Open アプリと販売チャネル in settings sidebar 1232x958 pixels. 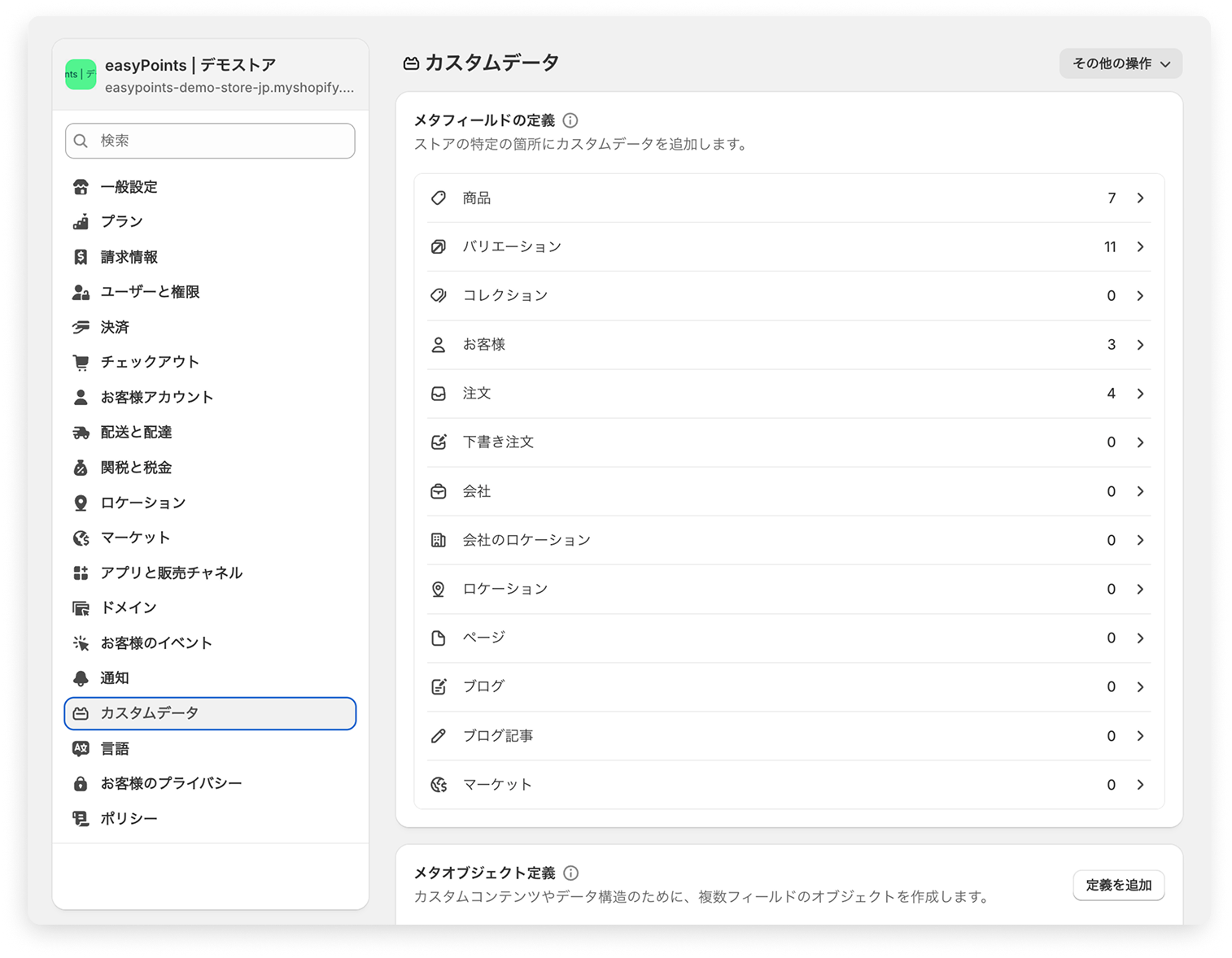point(210,573)
